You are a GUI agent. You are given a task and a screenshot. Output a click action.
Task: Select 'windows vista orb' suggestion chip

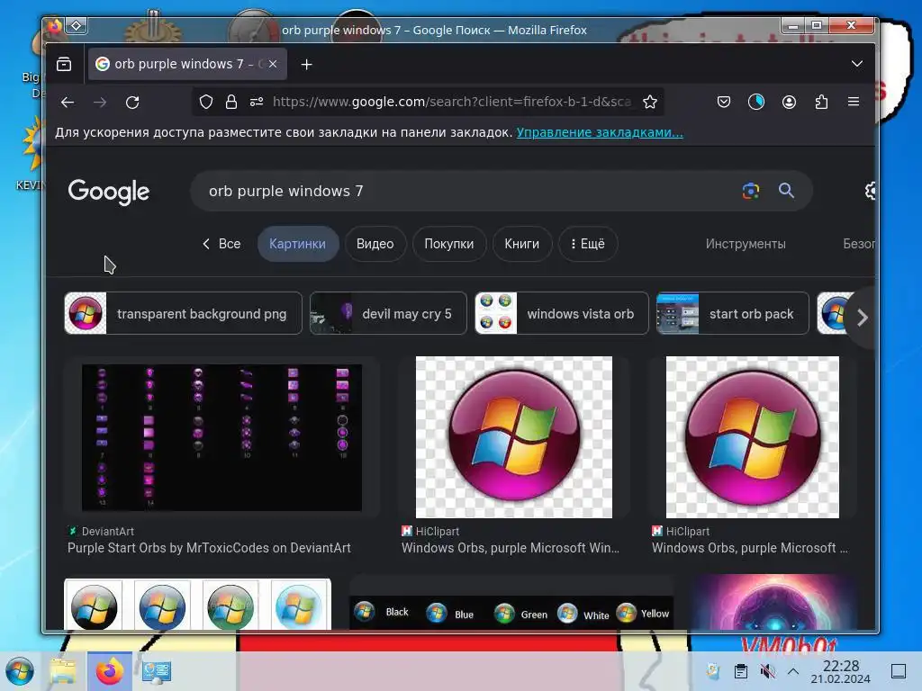(x=562, y=314)
